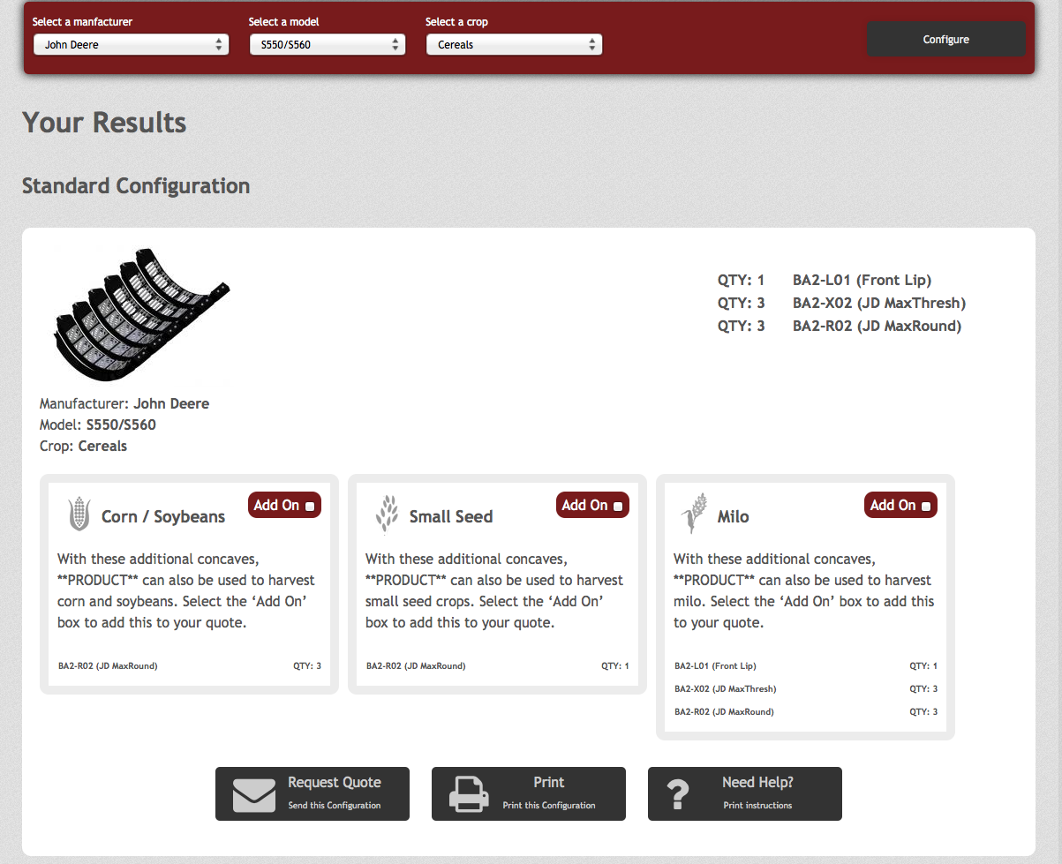
Task: Click Send this Configuration text
Action: point(335,806)
